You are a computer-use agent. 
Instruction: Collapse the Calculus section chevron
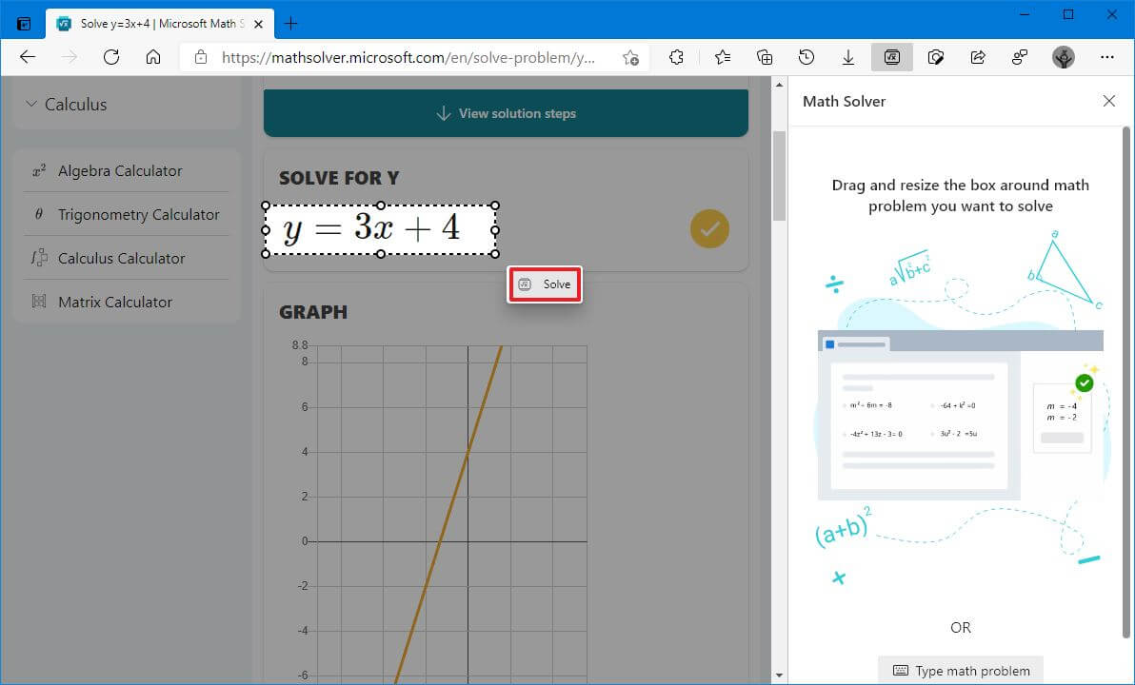(33, 105)
